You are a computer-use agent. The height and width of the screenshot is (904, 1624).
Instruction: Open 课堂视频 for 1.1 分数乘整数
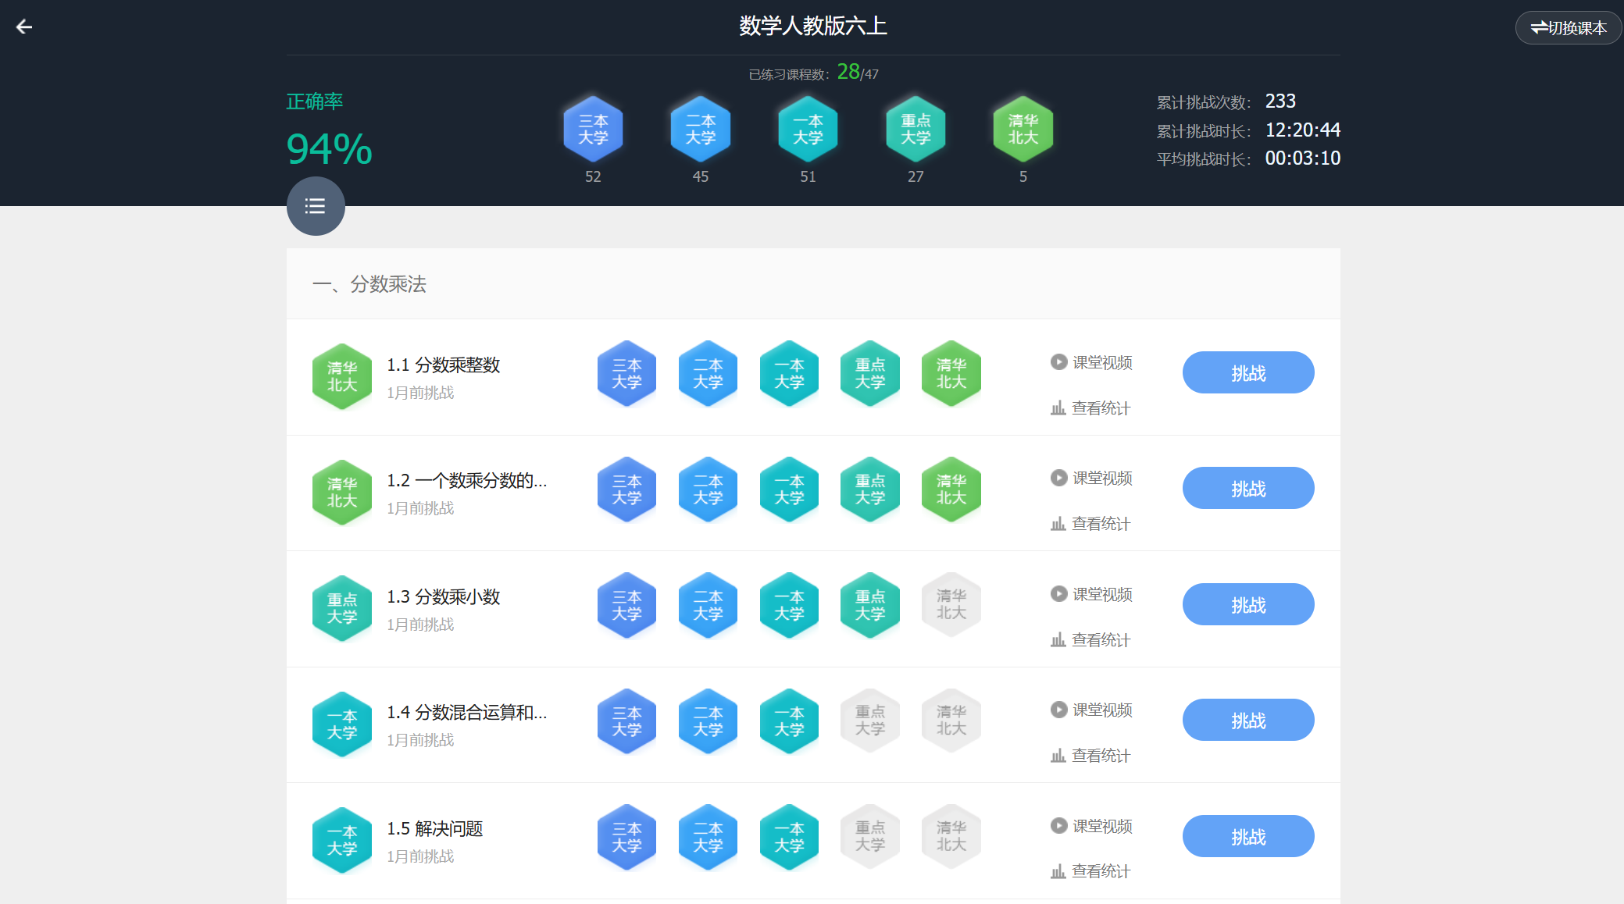1091,362
